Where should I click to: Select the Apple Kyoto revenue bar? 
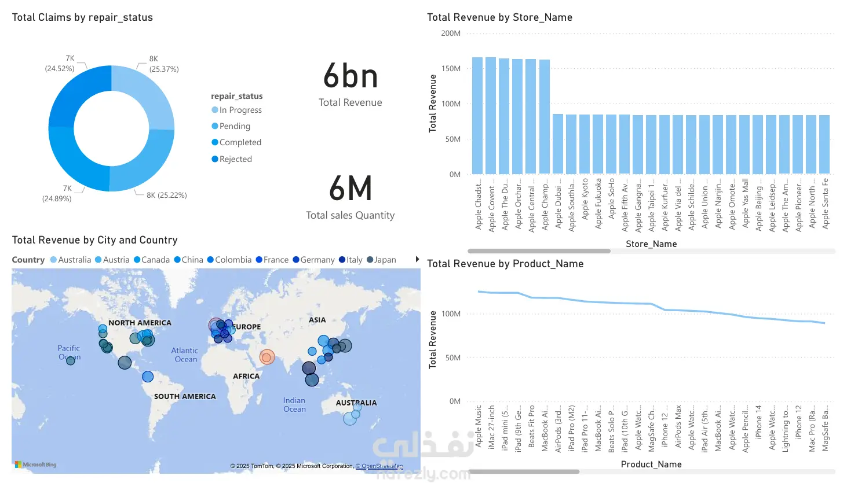click(585, 145)
